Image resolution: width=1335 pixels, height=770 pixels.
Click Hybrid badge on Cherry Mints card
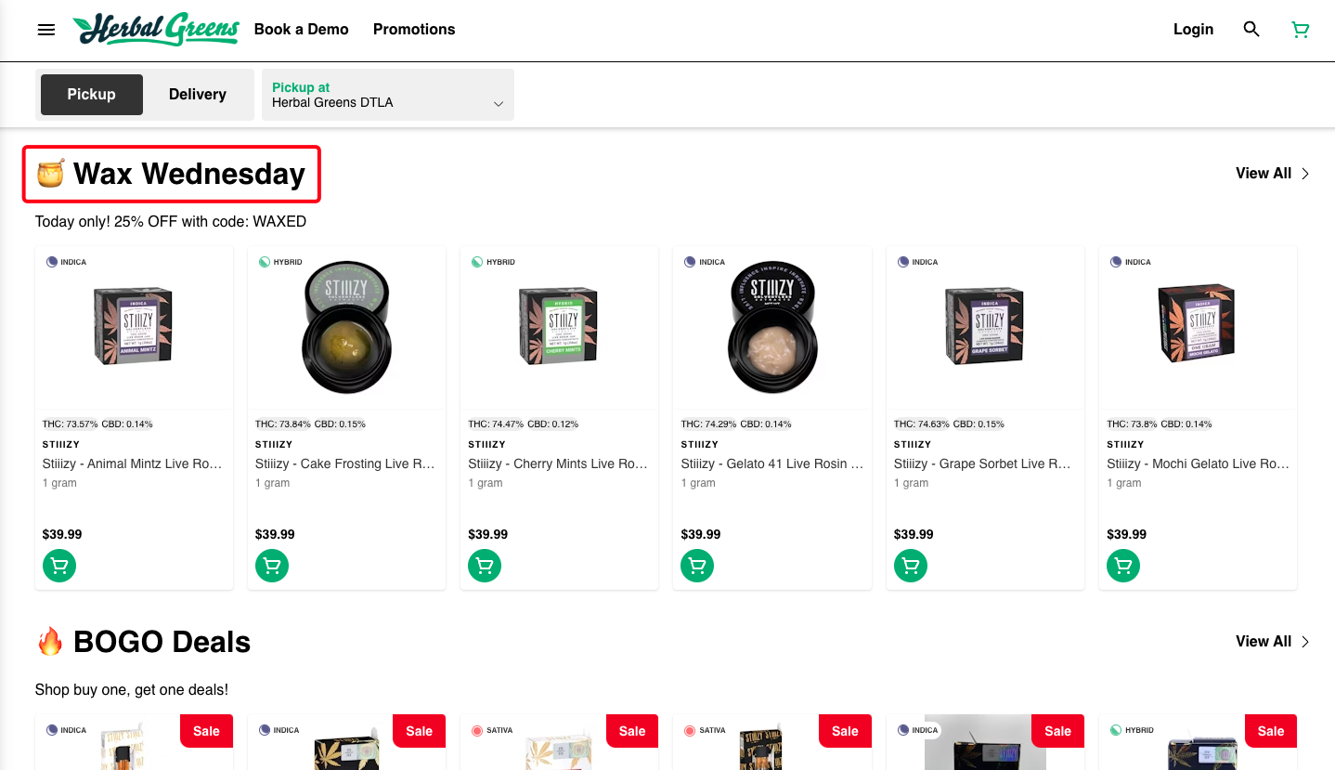(493, 262)
